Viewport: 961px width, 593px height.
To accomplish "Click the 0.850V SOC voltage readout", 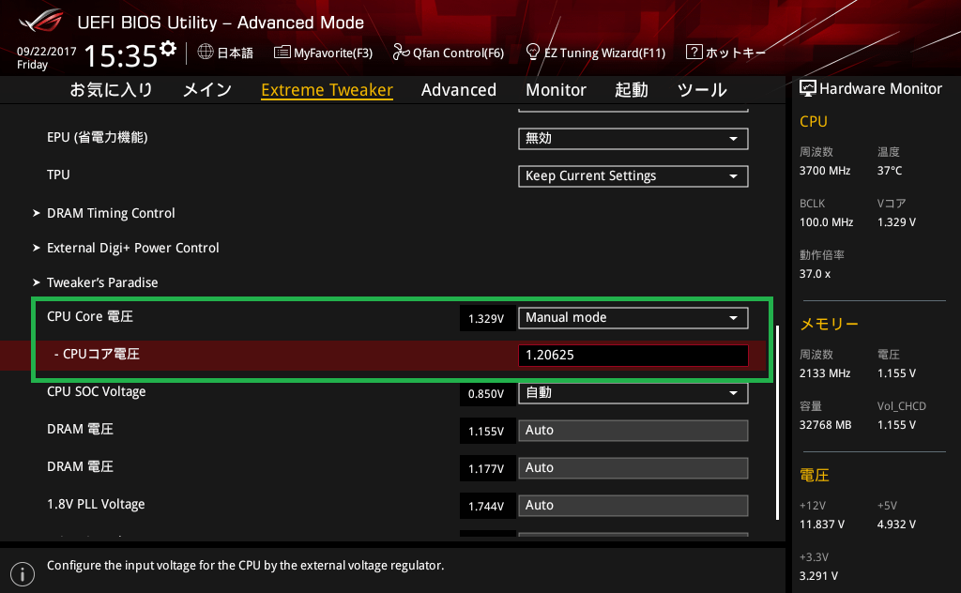I will [487, 393].
